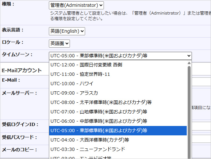Select UTC-11:00 協定世界時-11 option
The height and width of the screenshot is (159, 211).
118,74
